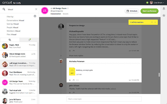Jump to the next search match
Image resolution: width=167 pixels, height=104 pixels.
[x=156, y=23]
